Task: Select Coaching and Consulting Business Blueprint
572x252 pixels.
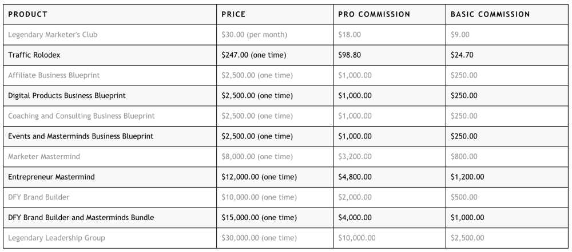Action: [81, 116]
